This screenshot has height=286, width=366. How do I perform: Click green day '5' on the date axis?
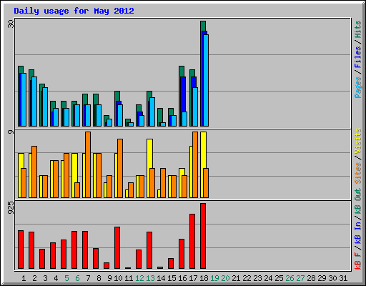pyautogui.click(x=66, y=278)
